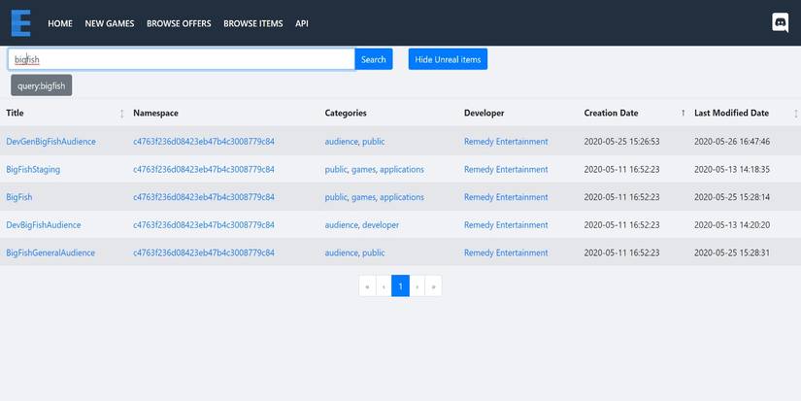Focus the search text field

coord(182,59)
